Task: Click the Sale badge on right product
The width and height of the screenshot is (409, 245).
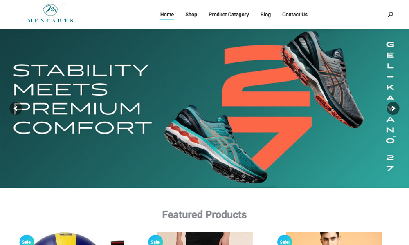Action: pyautogui.click(x=284, y=241)
